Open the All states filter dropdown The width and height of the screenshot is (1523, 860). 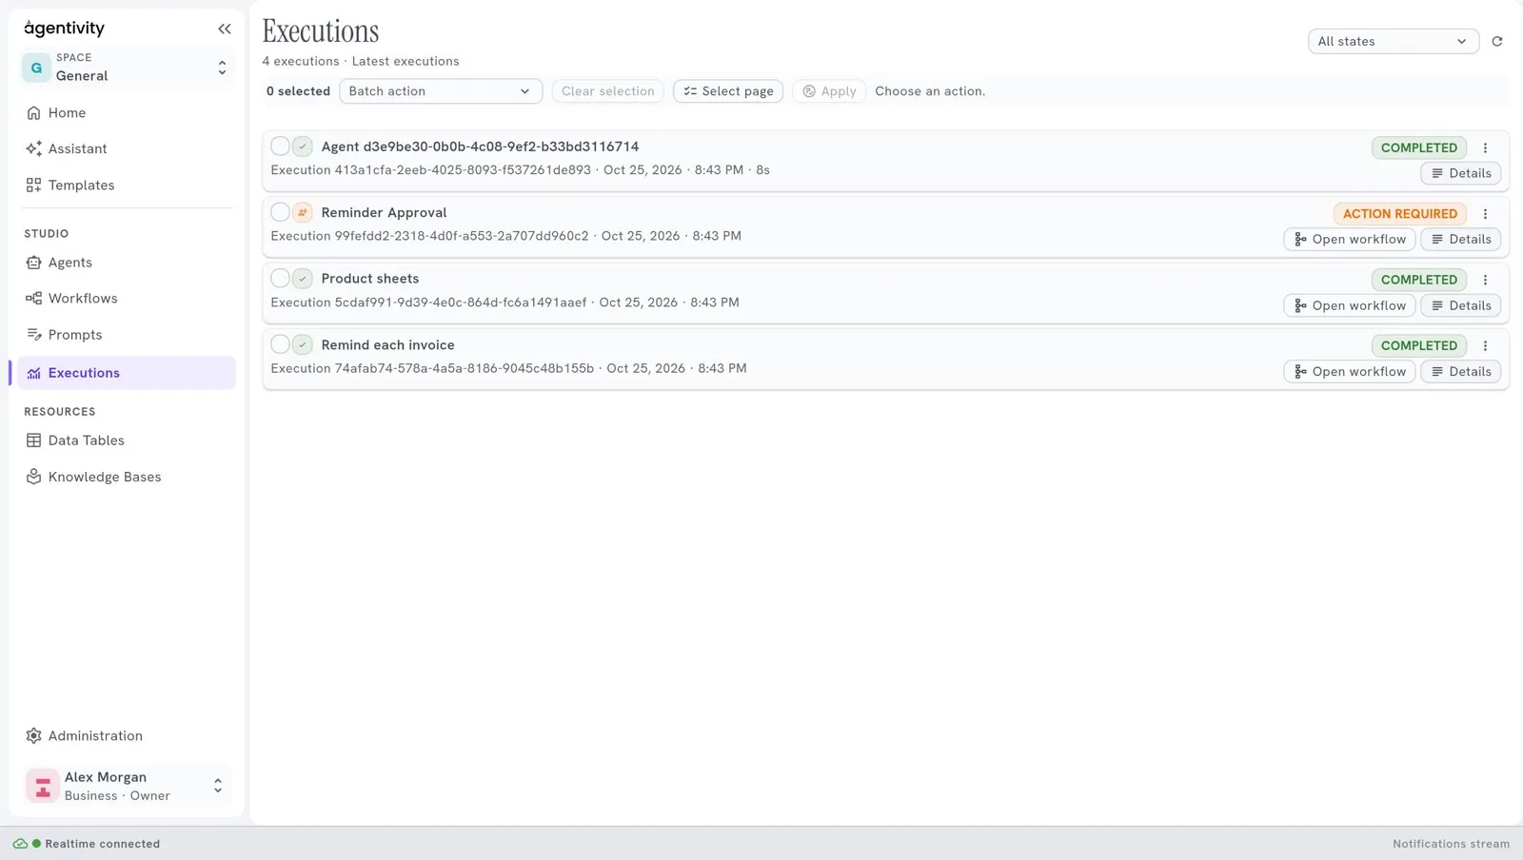coord(1394,41)
